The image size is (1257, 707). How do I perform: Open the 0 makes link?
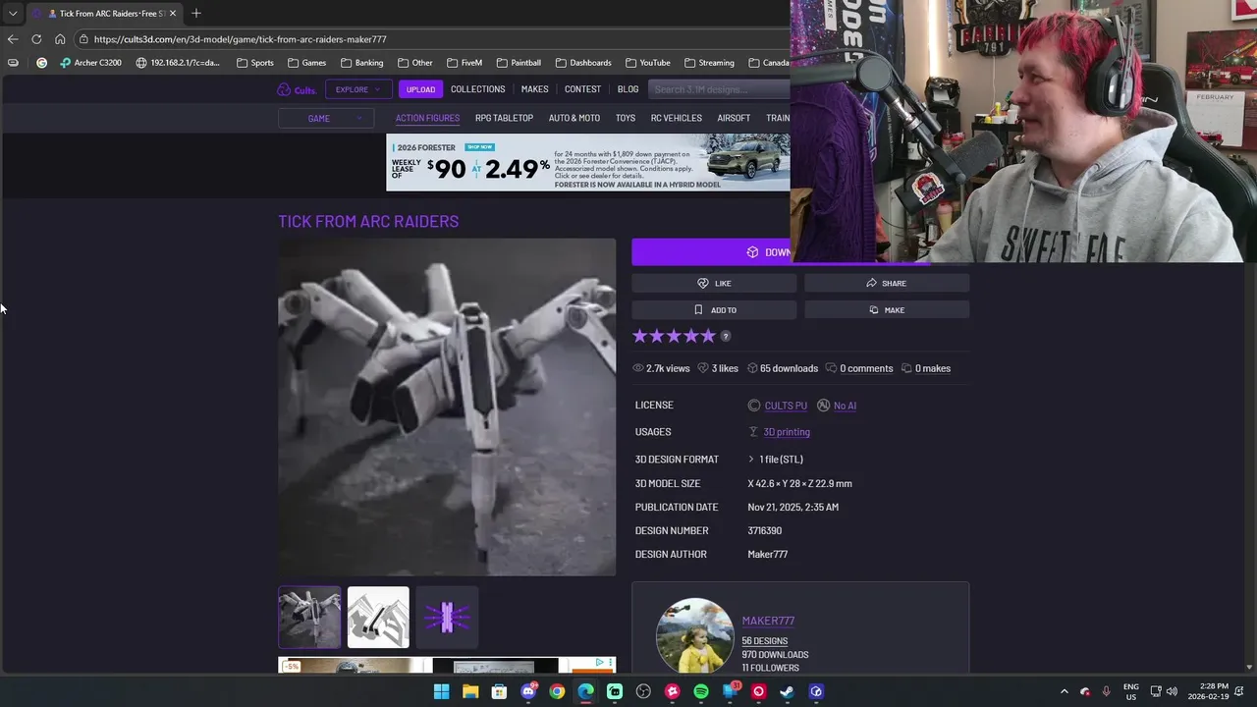point(933,368)
